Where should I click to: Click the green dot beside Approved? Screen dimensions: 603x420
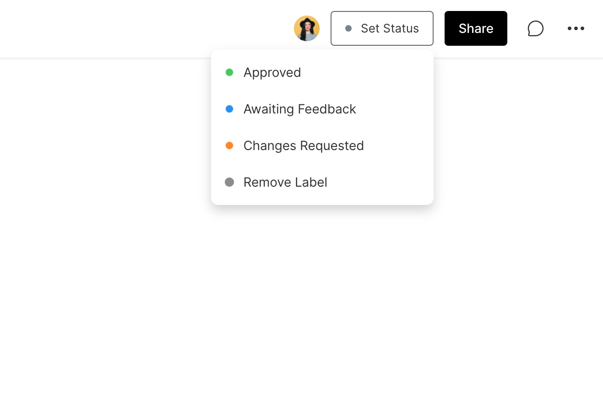click(229, 72)
